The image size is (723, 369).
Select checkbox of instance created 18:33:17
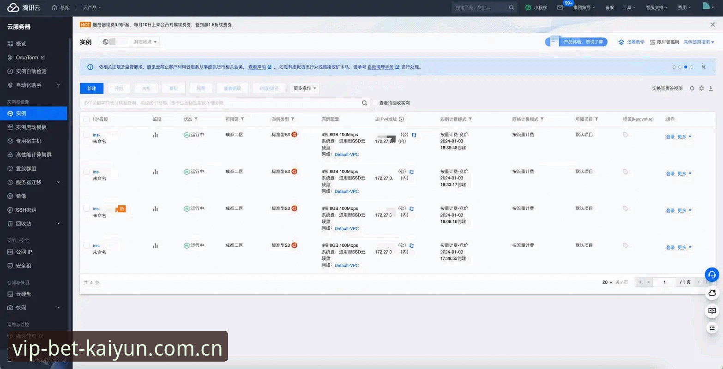click(86, 172)
